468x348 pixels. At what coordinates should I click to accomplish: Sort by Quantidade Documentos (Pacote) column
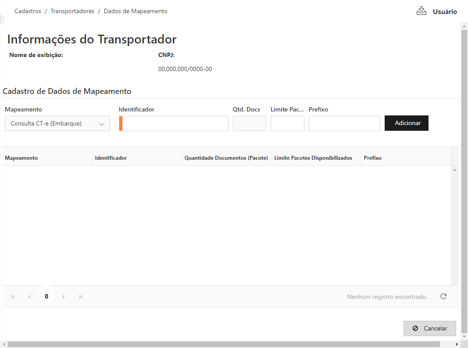point(226,158)
